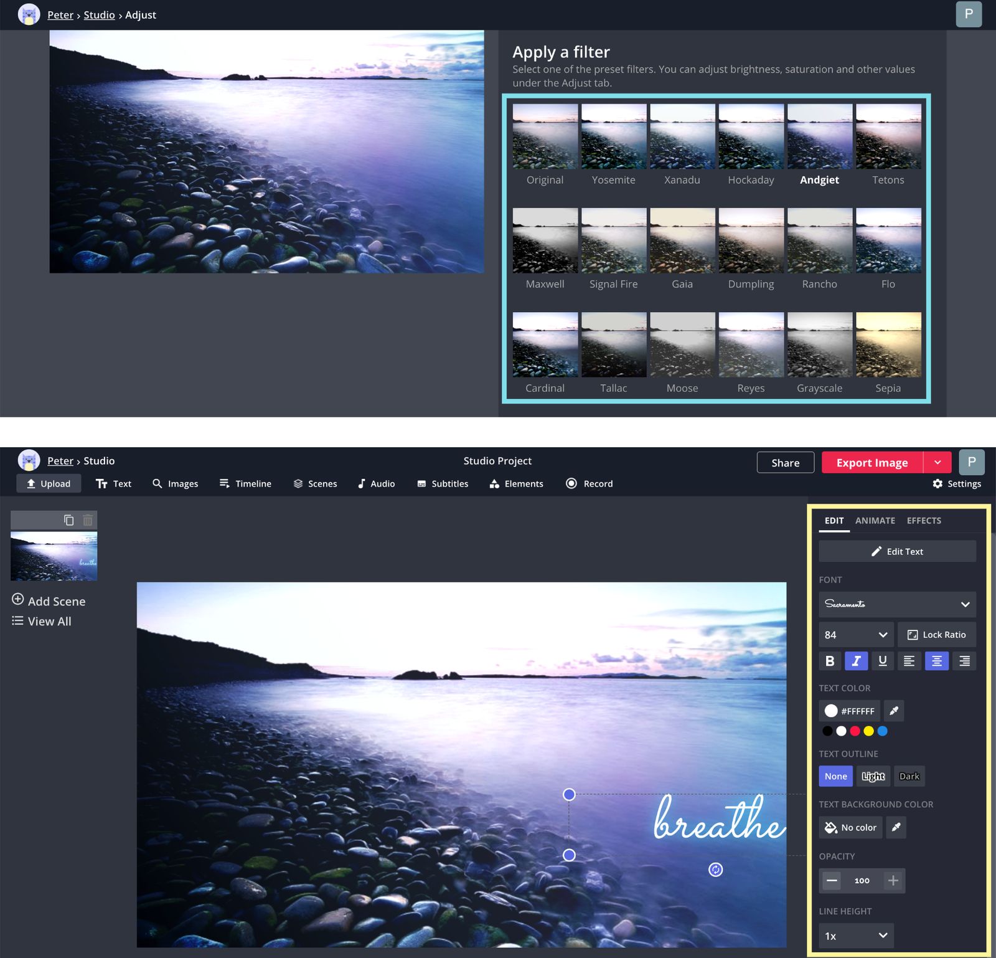Toggle underline formatting
Image resolution: width=996 pixels, height=958 pixels.
pos(883,661)
